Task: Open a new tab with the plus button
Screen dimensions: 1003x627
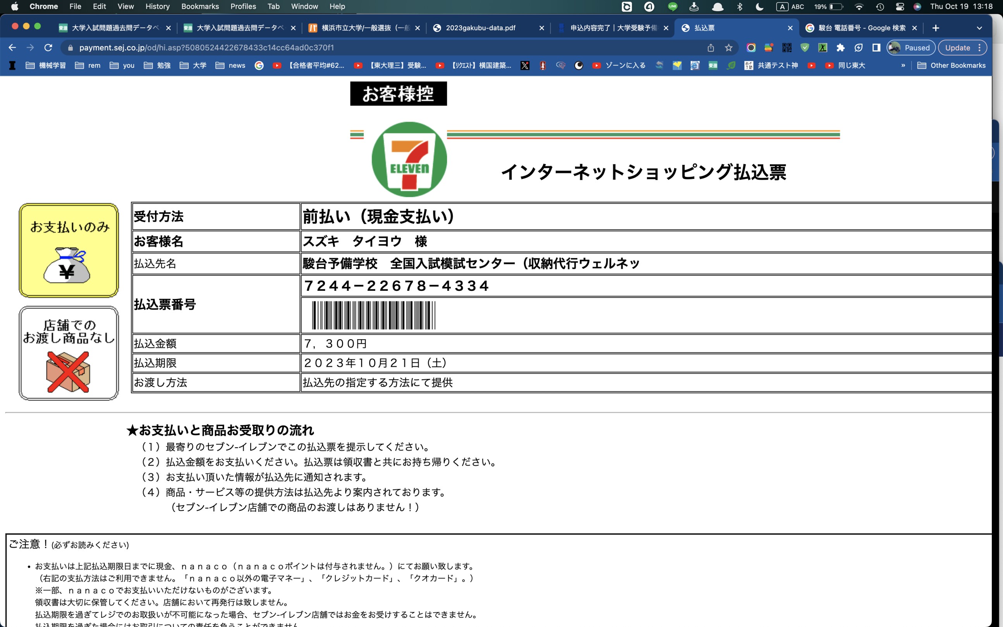Action: coord(936,28)
